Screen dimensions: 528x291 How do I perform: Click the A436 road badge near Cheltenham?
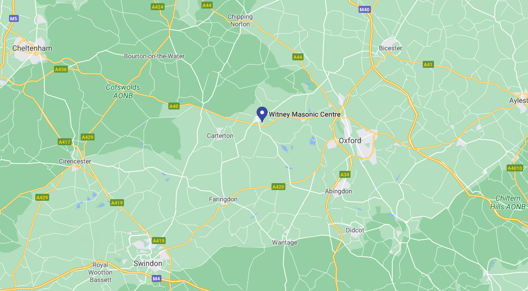[x=61, y=69]
